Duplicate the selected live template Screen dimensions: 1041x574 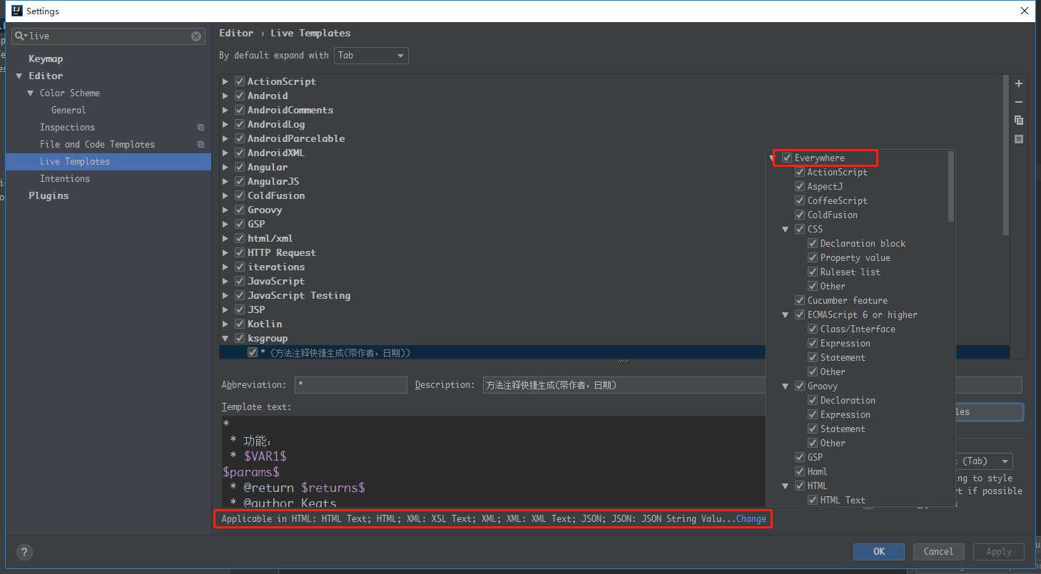[1018, 121]
